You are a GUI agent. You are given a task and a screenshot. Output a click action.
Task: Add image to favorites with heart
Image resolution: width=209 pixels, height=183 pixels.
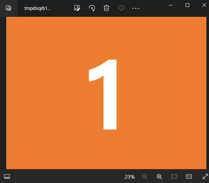pos(121,8)
